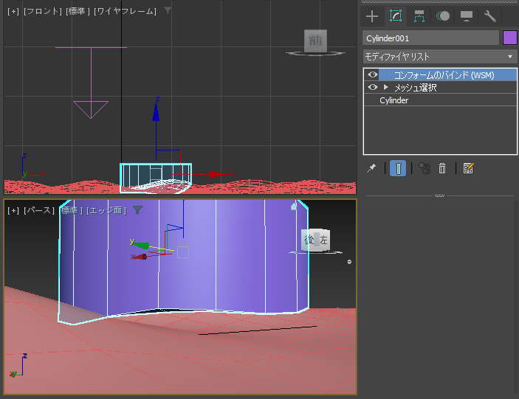Open the [エッジ面] shading menu
Image resolution: width=519 pixels, height=399 pixels.
pos(106,210)
